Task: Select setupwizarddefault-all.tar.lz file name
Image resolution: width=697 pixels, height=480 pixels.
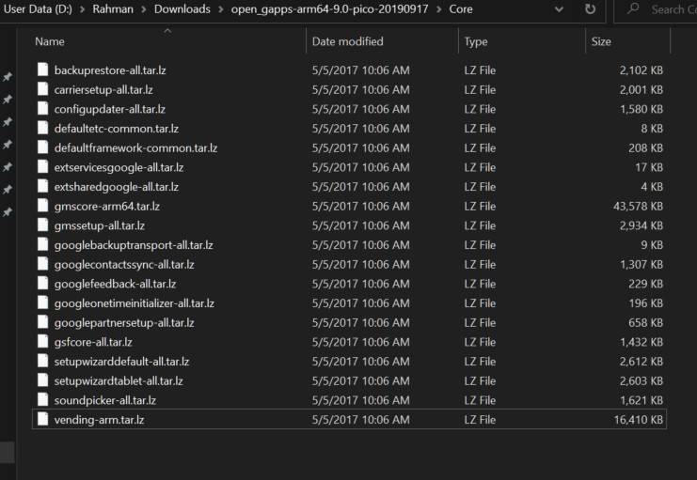Action: [x=121, y=362]
